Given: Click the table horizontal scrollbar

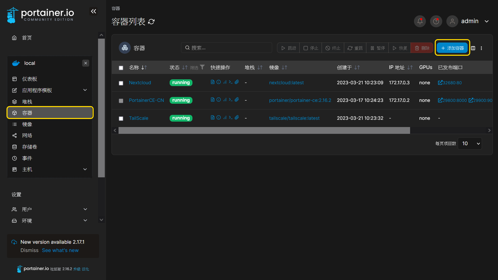Looking at the screenshot, I should point(264,130).
